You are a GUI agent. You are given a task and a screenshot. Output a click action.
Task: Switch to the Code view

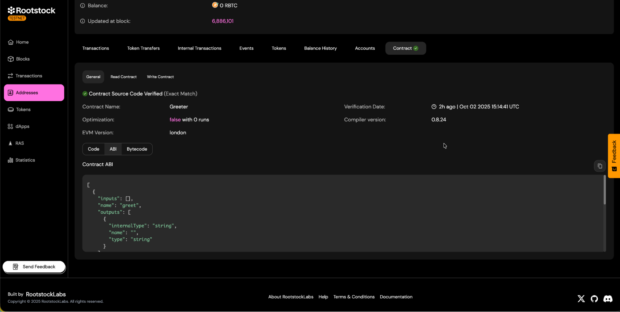click(x=93, y=149)
